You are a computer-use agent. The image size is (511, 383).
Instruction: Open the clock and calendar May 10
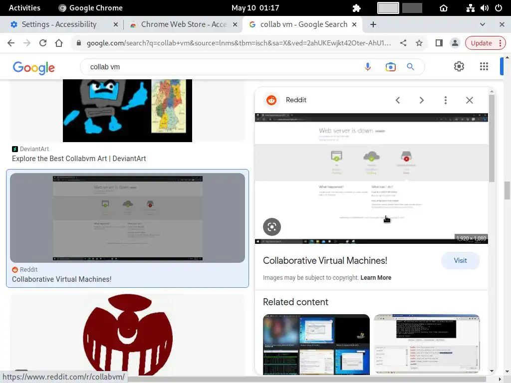point(255,8)
